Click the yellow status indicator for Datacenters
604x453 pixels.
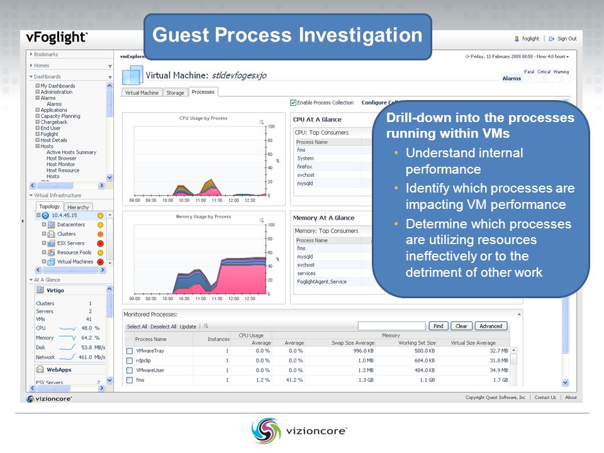(100, 225)
